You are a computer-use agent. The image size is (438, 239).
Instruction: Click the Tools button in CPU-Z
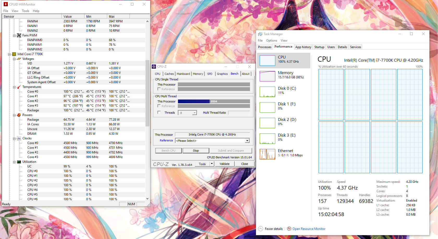click(202, 164)
